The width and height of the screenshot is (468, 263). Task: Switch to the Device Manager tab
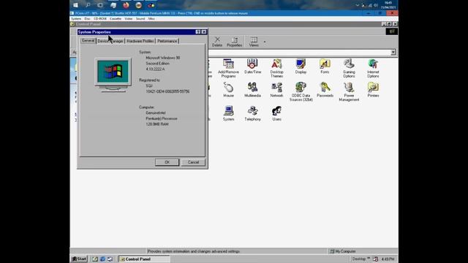pos(110,41)
